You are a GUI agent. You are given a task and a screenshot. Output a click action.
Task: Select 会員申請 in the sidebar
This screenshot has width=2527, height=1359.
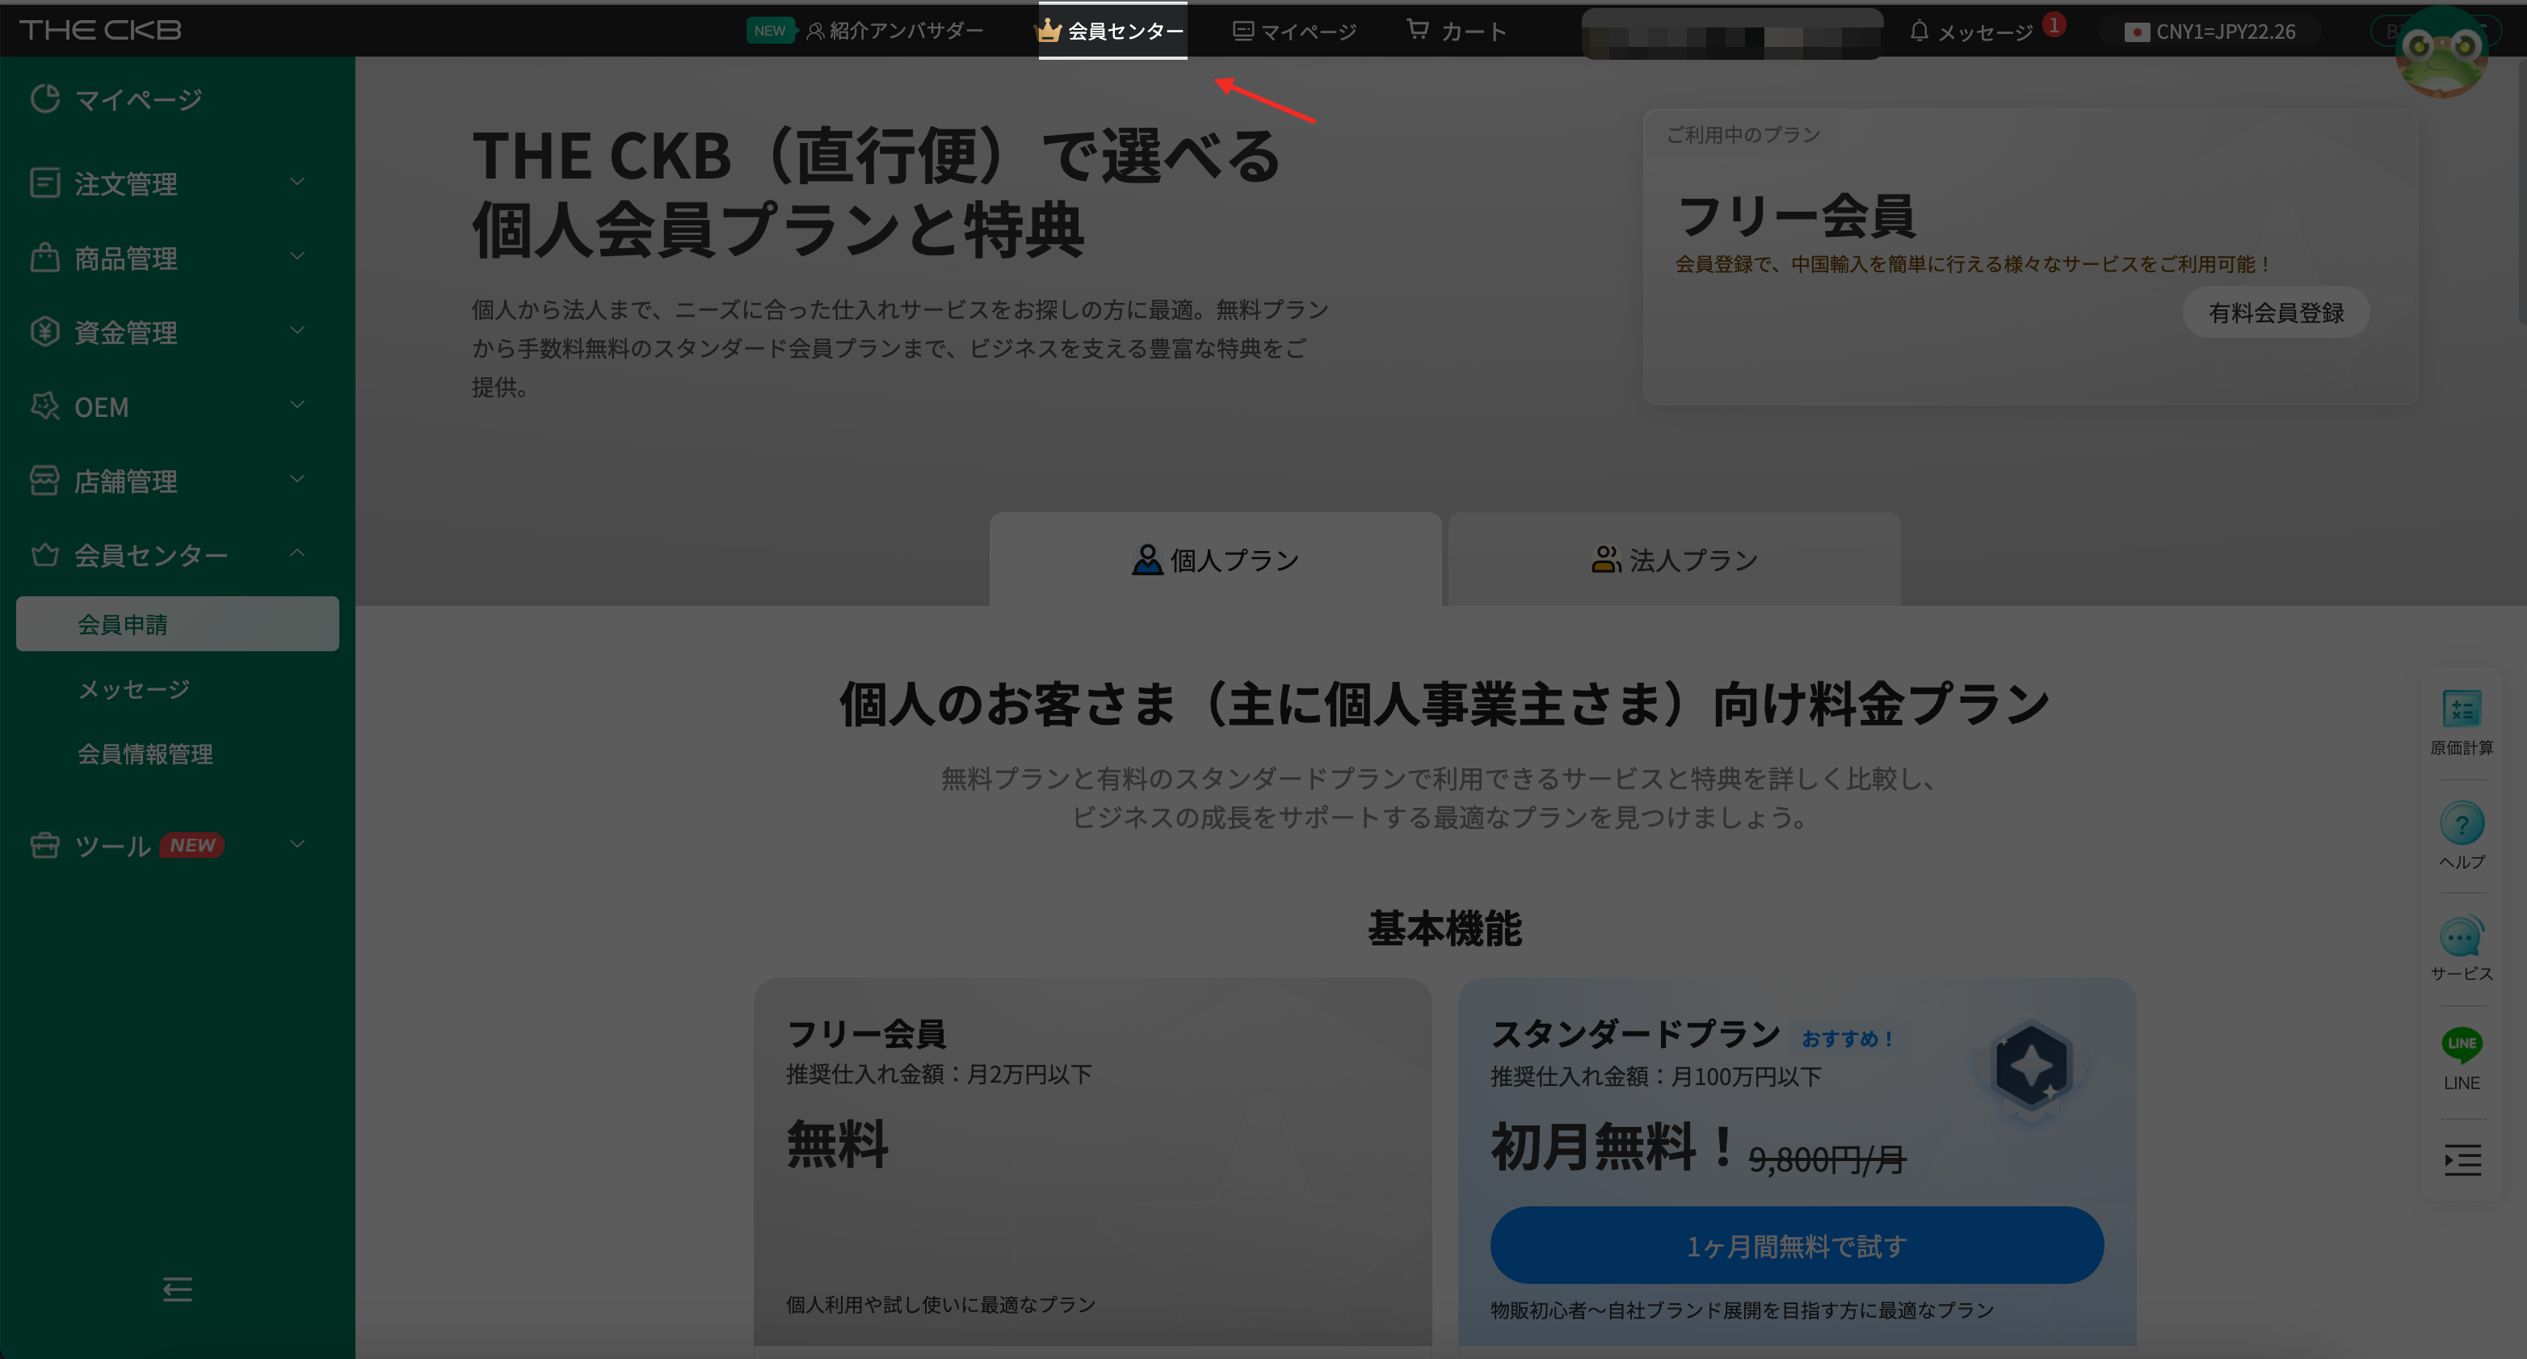click(178, 624)
